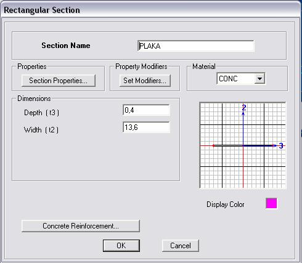The height and width of the screenshot is (263, 302).
Task: Click the Section Name field containing PLAKA
Action: pyautogui.click(x=196, y=46)
